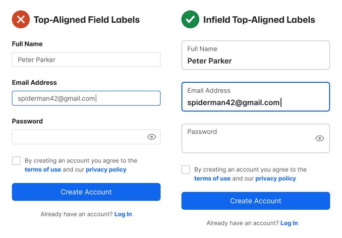Click the right Create Account button
This screenshot has height=238, width=342.
point(256,201)
